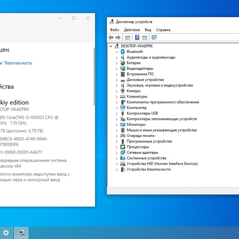Click the blue Help question mark toolbar icon

tap(137, 38)
